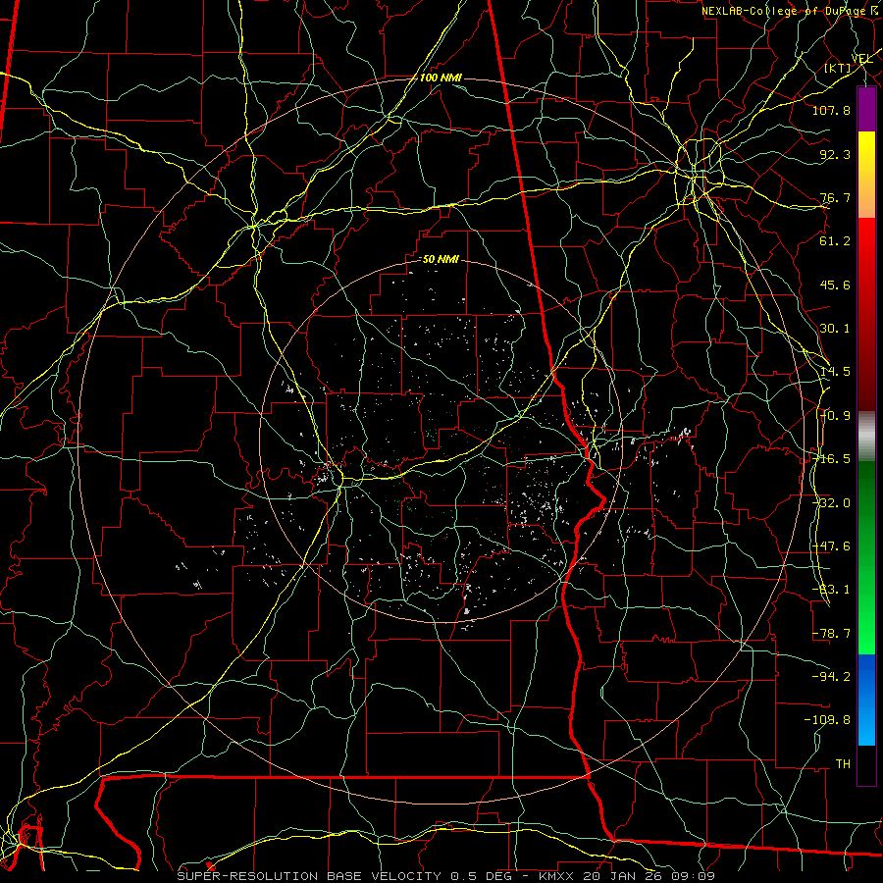Select the 14.5 scale value
The height and width of the screenshot is (883, 883).
835,372
